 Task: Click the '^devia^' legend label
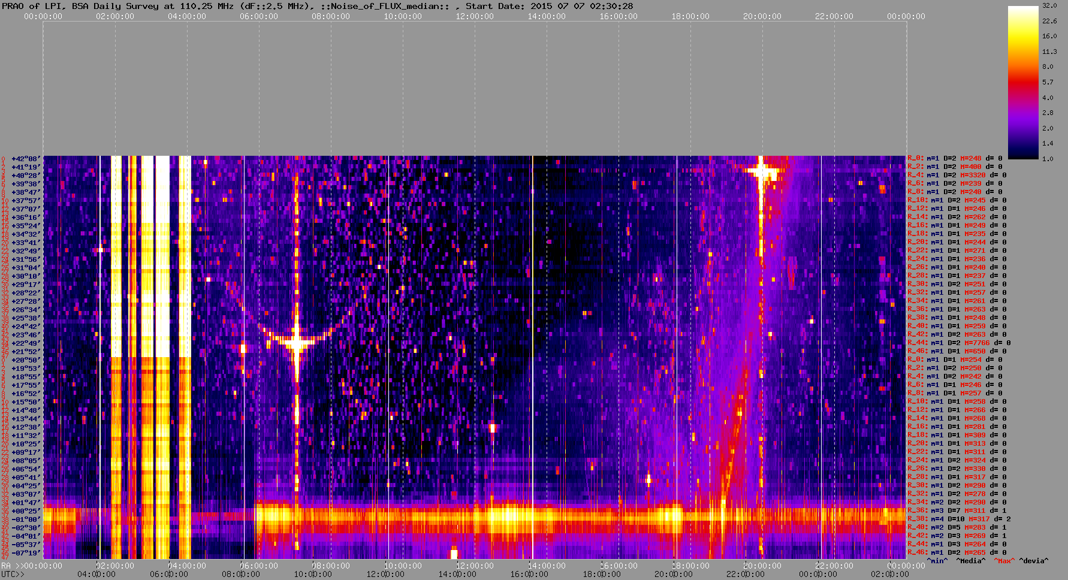(1034, 561)
